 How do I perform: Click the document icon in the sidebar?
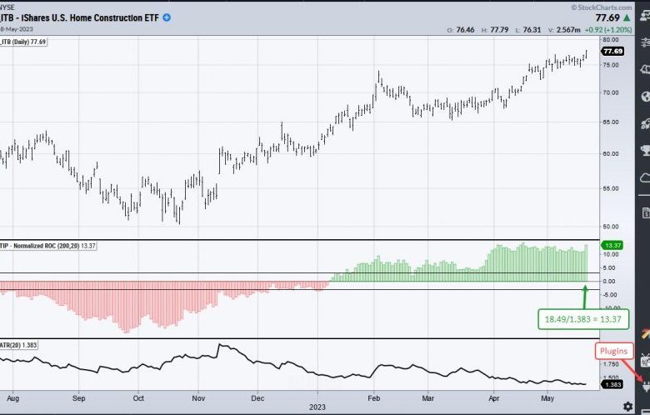tap(646, 212)
